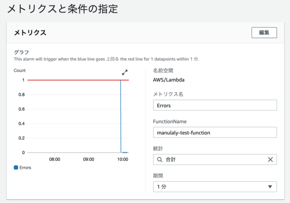Image resolution: width=290 pixels, height=203 pixels.
Task: Click the 08:00 time axis label
Action: 55,160
